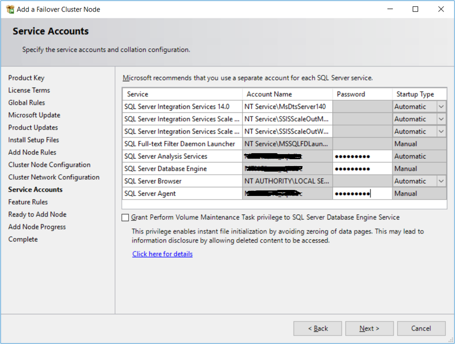Click account name NT Service\MsDtsServer140
This screenshot has width=456, height=345.
pyautogui.click(x=287, y=107)
